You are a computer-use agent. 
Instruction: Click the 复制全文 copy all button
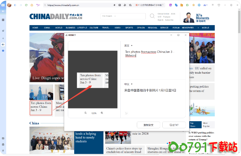point(148,125)
